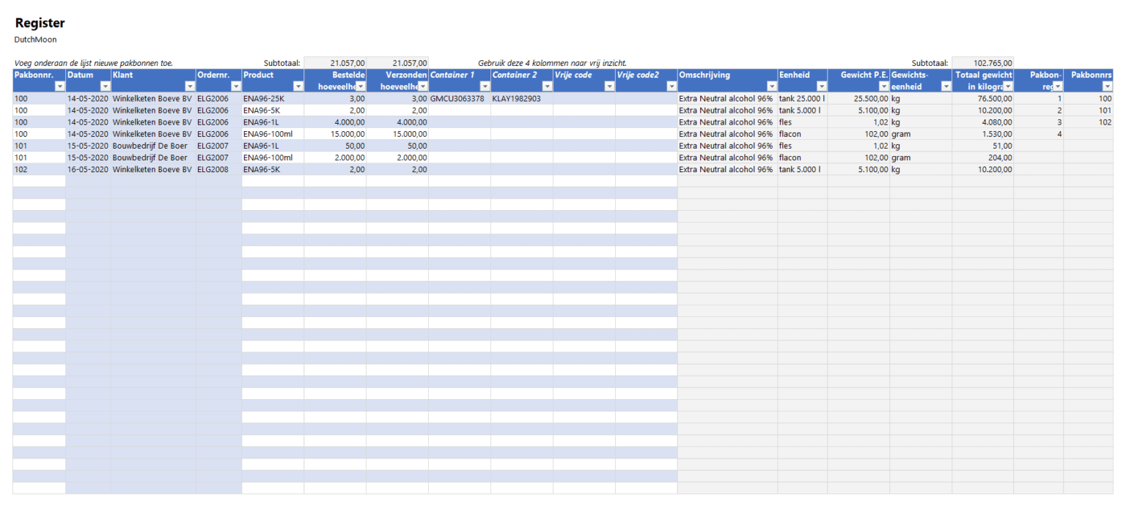Click the Omschrijving filter icon
Viewport: 1126px width, 506px height.
[x=772, y=86]
